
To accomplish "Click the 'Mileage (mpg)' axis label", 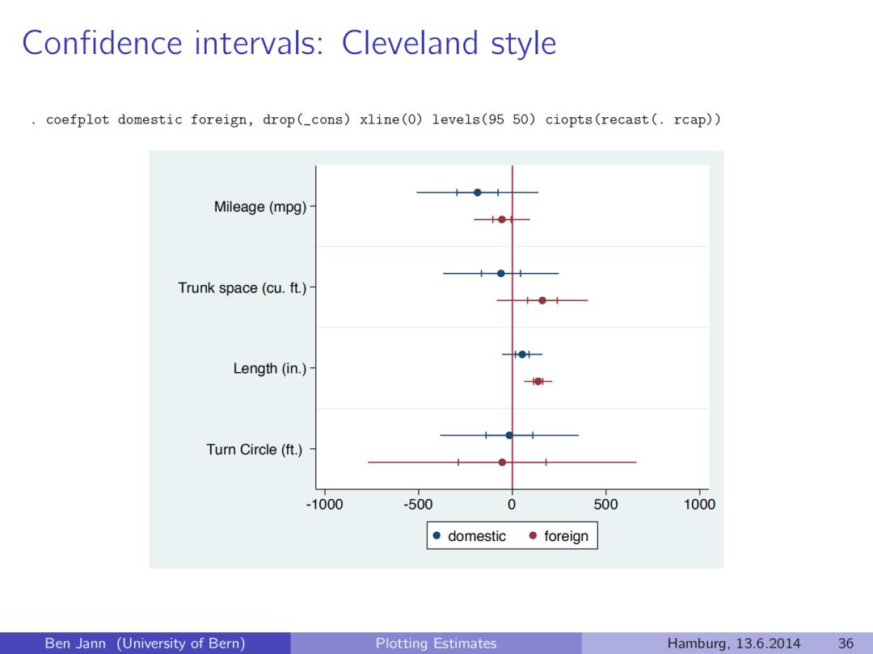I will coord(260,207).
